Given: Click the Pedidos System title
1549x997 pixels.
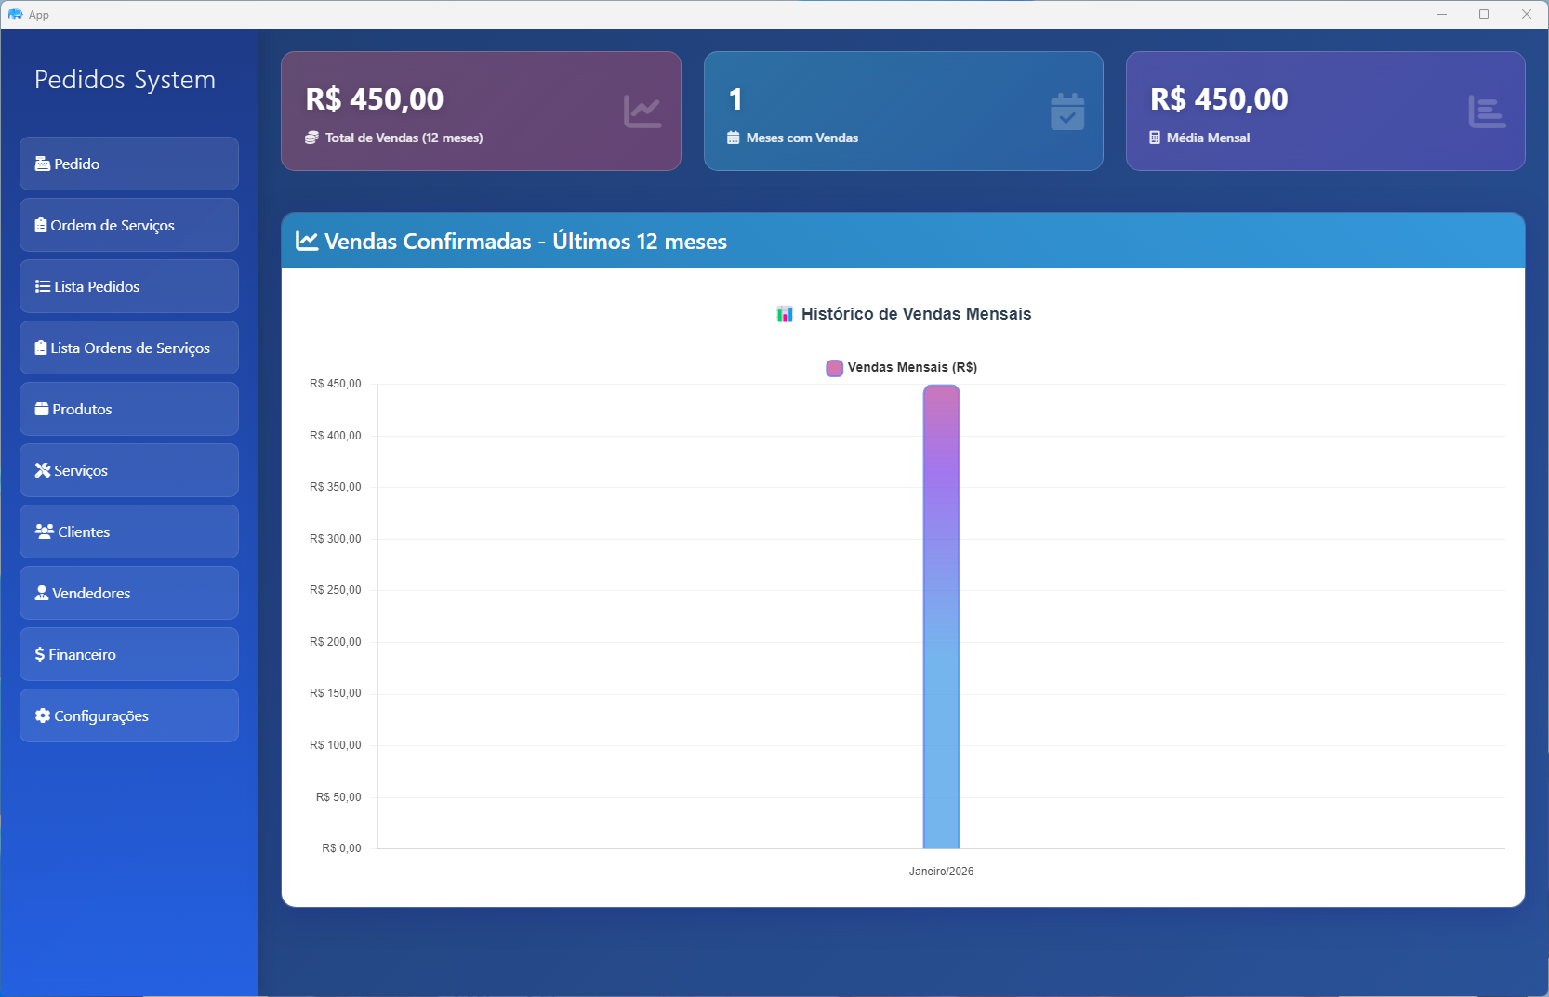Looking at the screenshot, I should point(125,80).
